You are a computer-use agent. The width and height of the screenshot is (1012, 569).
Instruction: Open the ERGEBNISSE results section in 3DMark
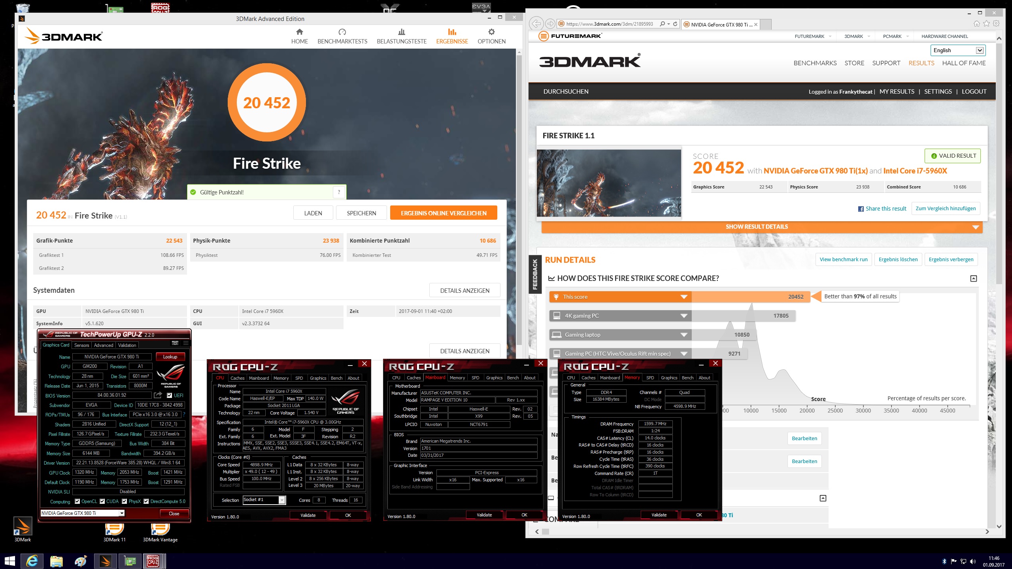[452, 36]
